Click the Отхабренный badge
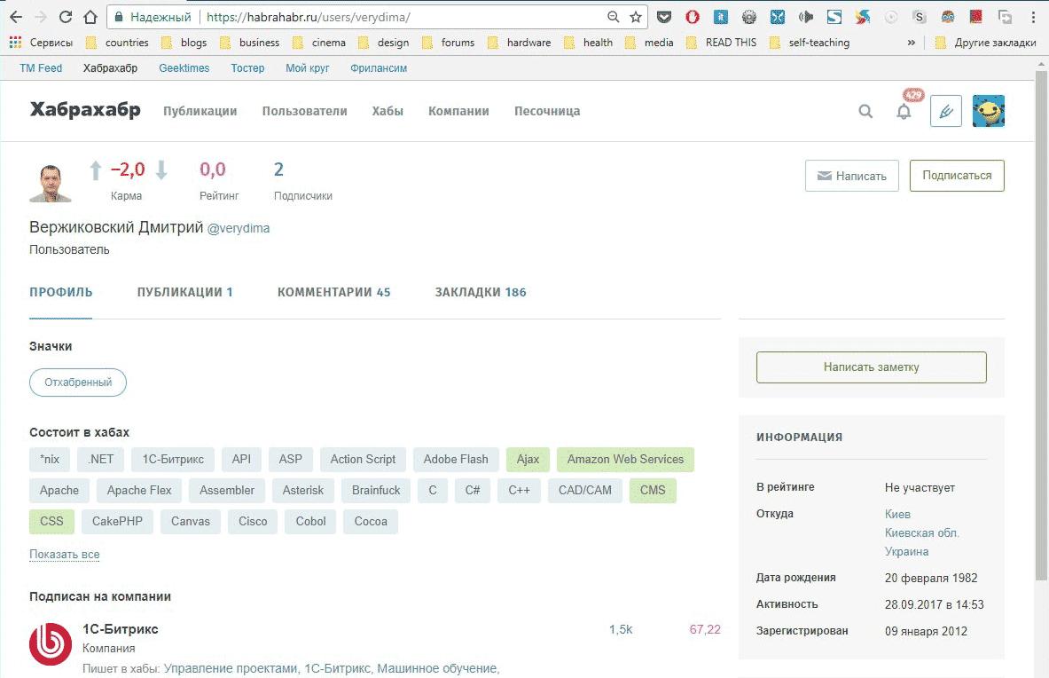The height and width of the screenshot is (678, 1049). click(78, 382)
